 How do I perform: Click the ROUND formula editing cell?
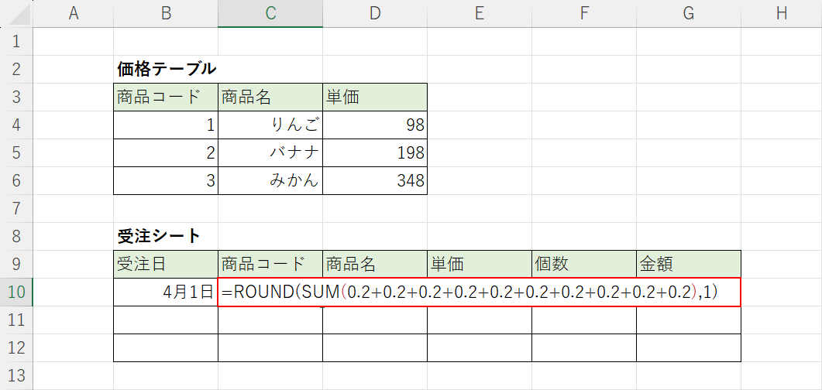479,292
